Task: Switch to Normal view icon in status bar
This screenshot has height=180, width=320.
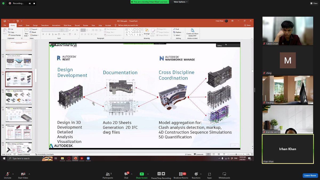Action: coord(209,154)
